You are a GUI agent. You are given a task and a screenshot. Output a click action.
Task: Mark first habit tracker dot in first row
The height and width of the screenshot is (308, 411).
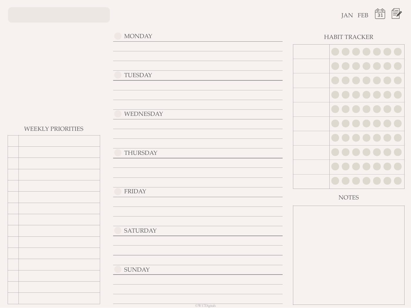pos(335,52)
